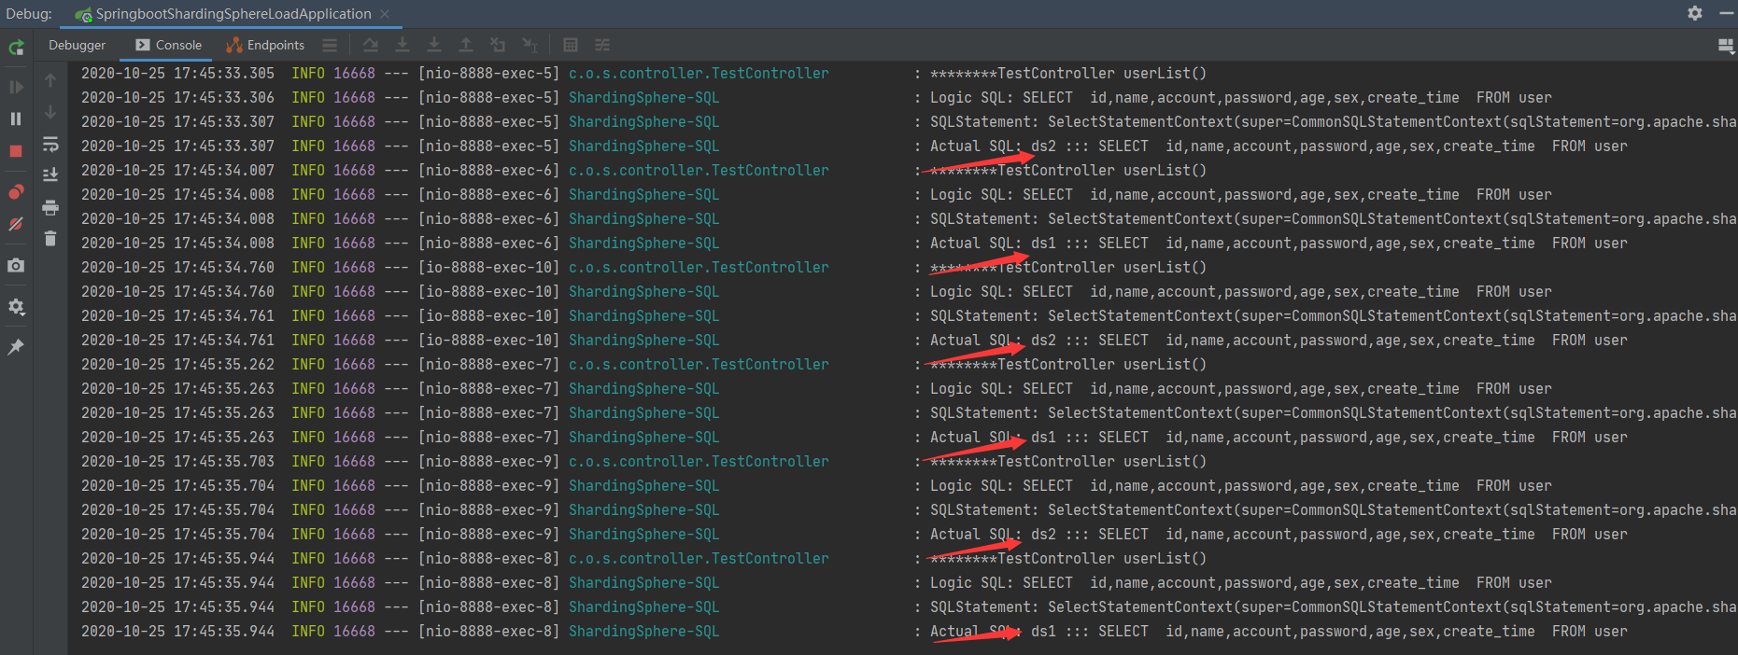Get thread dump with camera icon

(16, 266)
